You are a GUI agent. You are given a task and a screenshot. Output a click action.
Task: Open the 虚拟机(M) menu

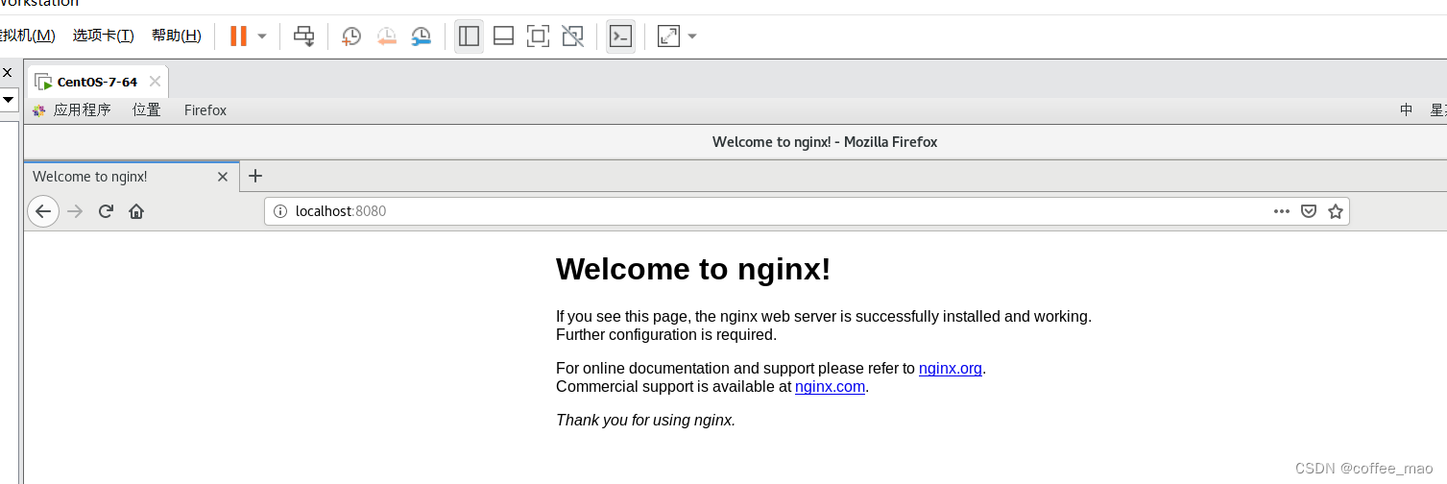point(28,36)
